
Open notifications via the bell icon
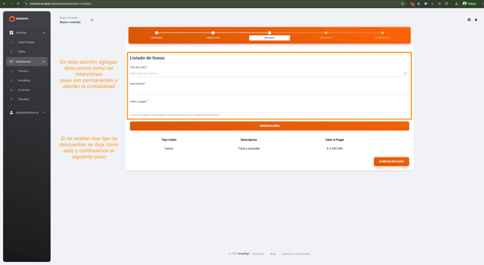tap(475, 19)
